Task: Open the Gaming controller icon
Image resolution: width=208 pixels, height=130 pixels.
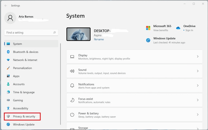Action: [8, 100]
